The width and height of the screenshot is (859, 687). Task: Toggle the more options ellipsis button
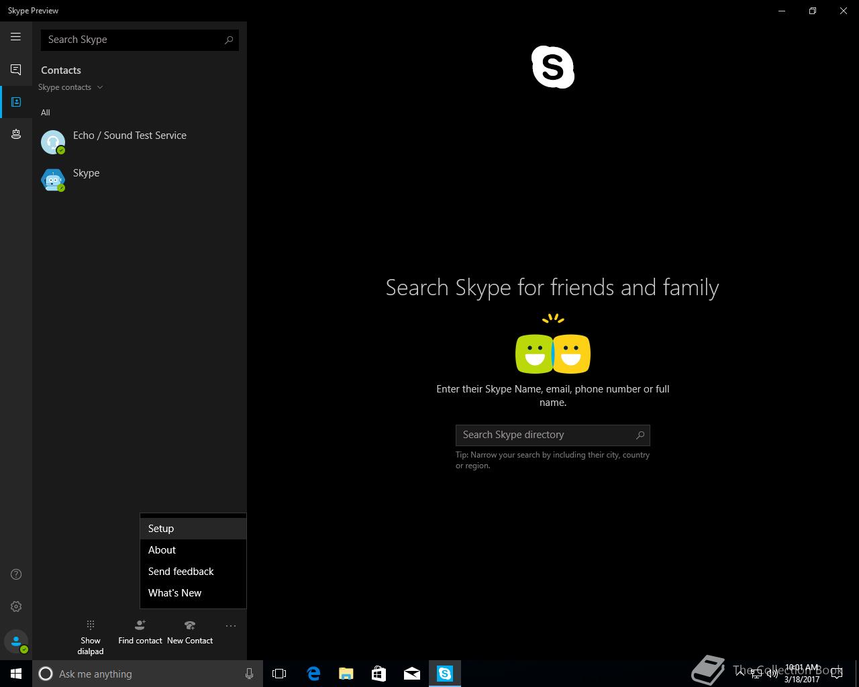[231, 626]
